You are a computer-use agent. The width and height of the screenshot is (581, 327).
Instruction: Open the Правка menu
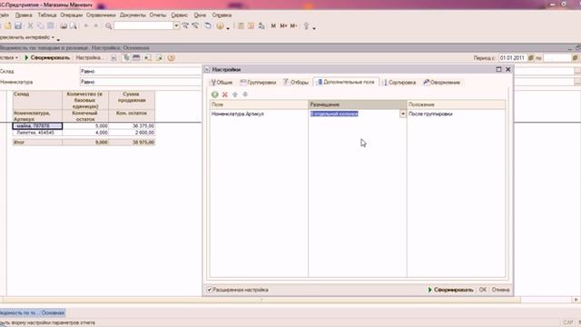(x=24, y=15)
